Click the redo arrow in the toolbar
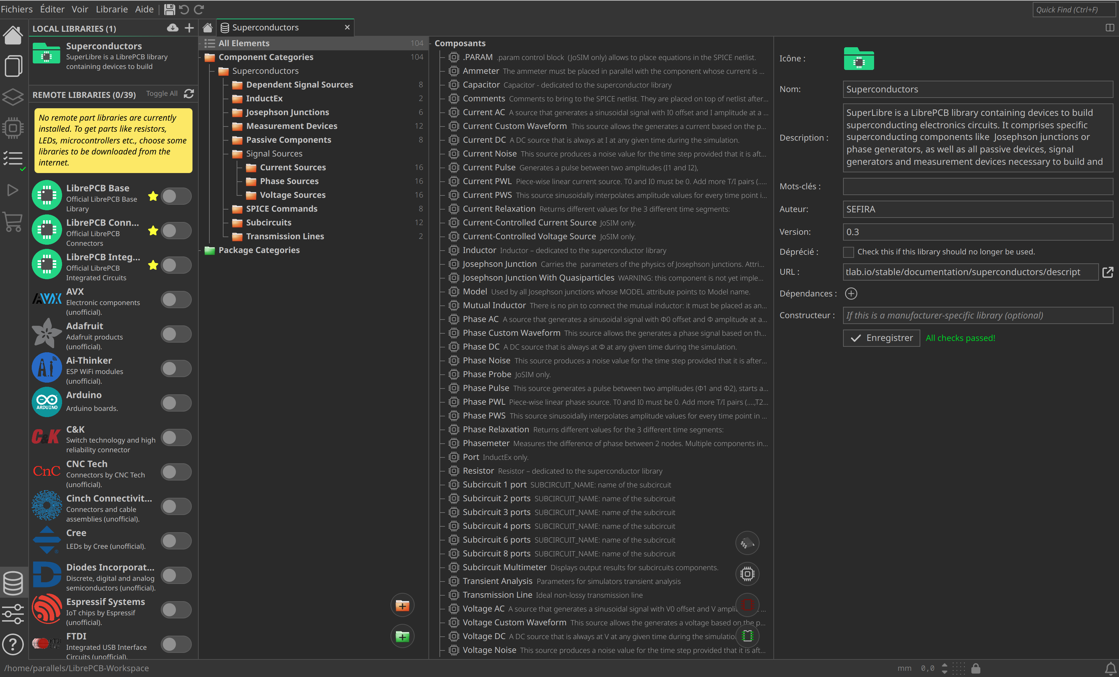The height and width of the screenshot is (677, 1119). pyautogui.click(x=199, y=9)
